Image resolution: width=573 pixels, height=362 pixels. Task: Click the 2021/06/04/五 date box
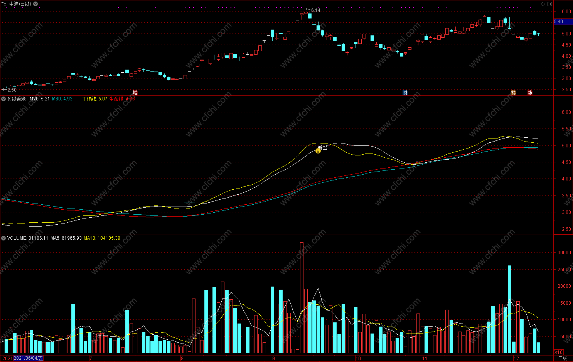29,358
